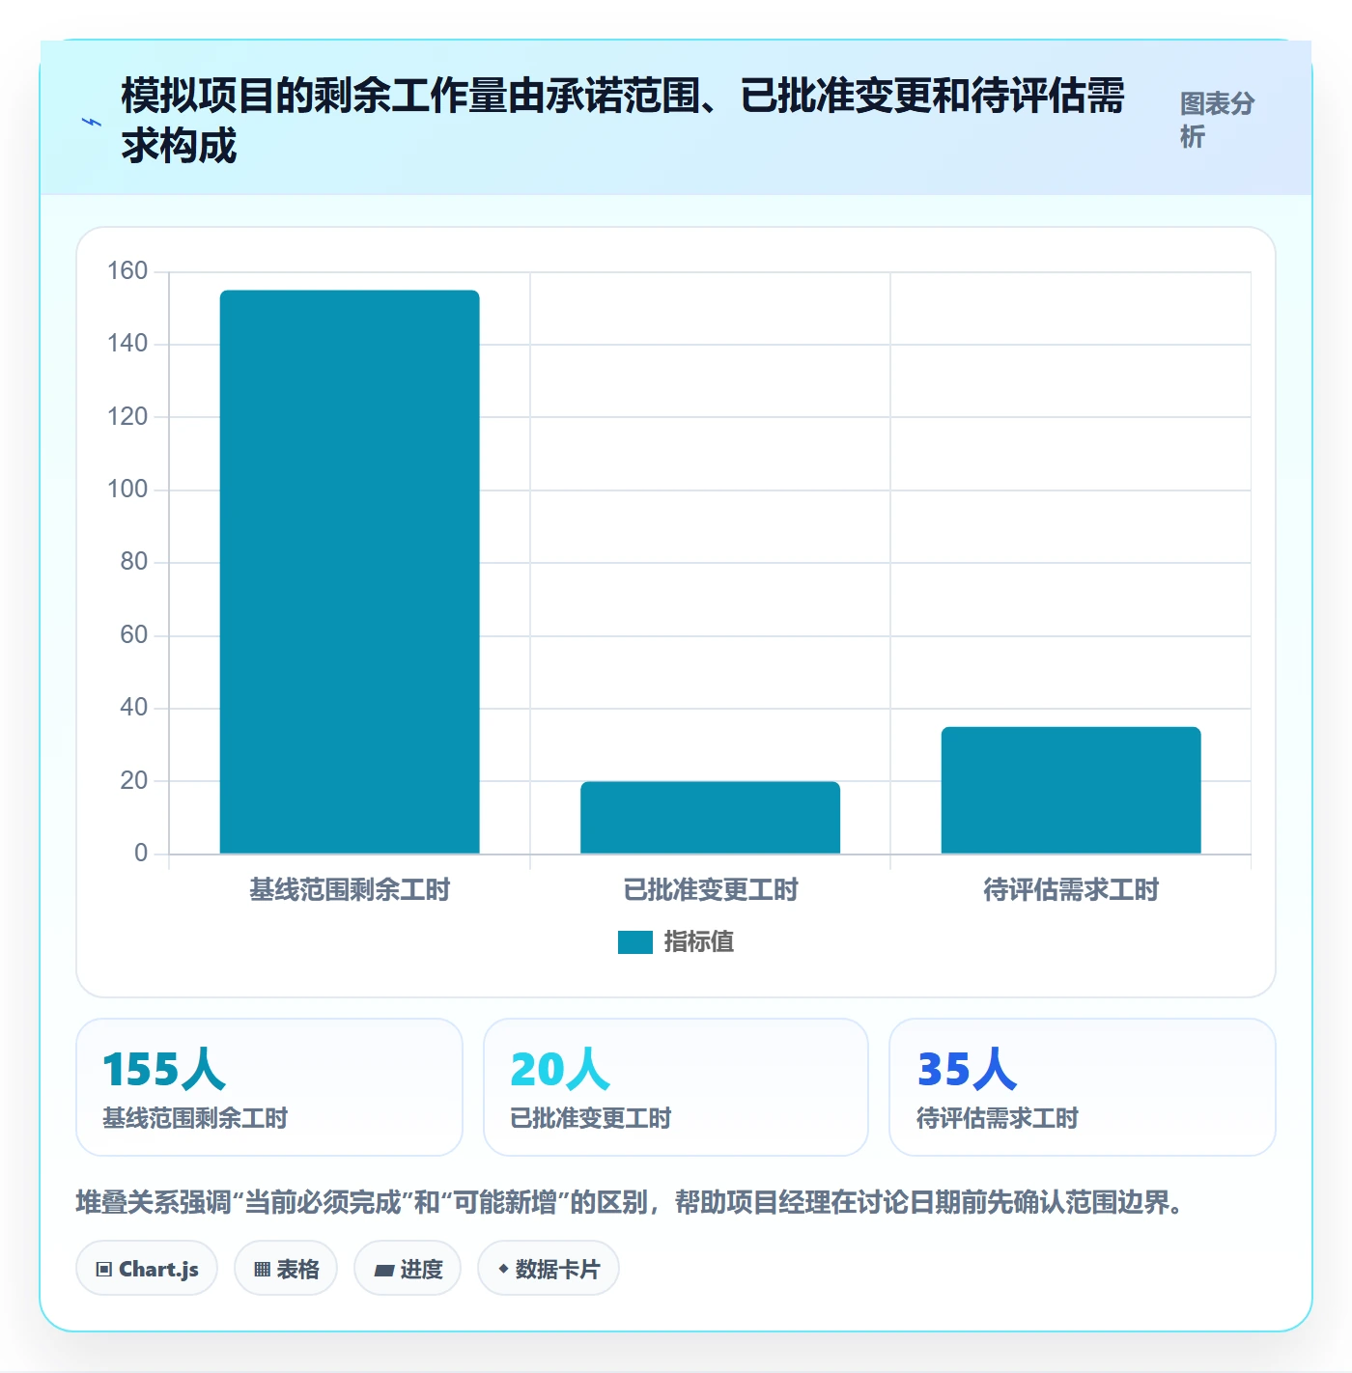Viewport: 1352px width, 1373px height.
Task: Open the 155人 data card
Action: pos(269,1087)
